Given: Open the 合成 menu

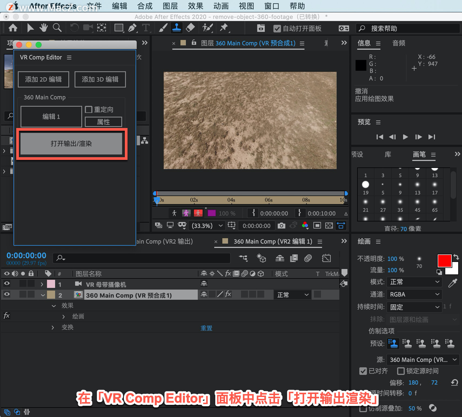Looking at the screenshot, I should [145, 6].
